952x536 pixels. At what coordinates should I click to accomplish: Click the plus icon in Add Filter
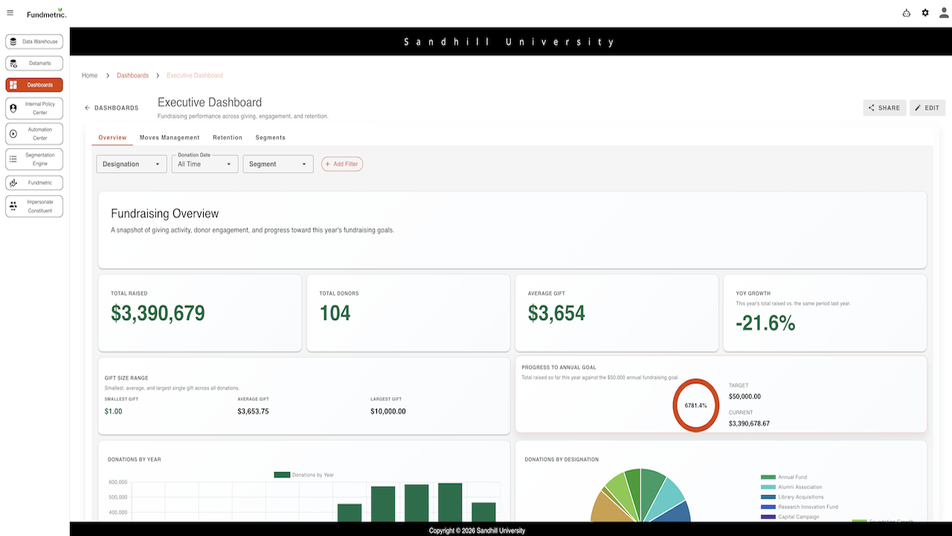tap(328, 164)
